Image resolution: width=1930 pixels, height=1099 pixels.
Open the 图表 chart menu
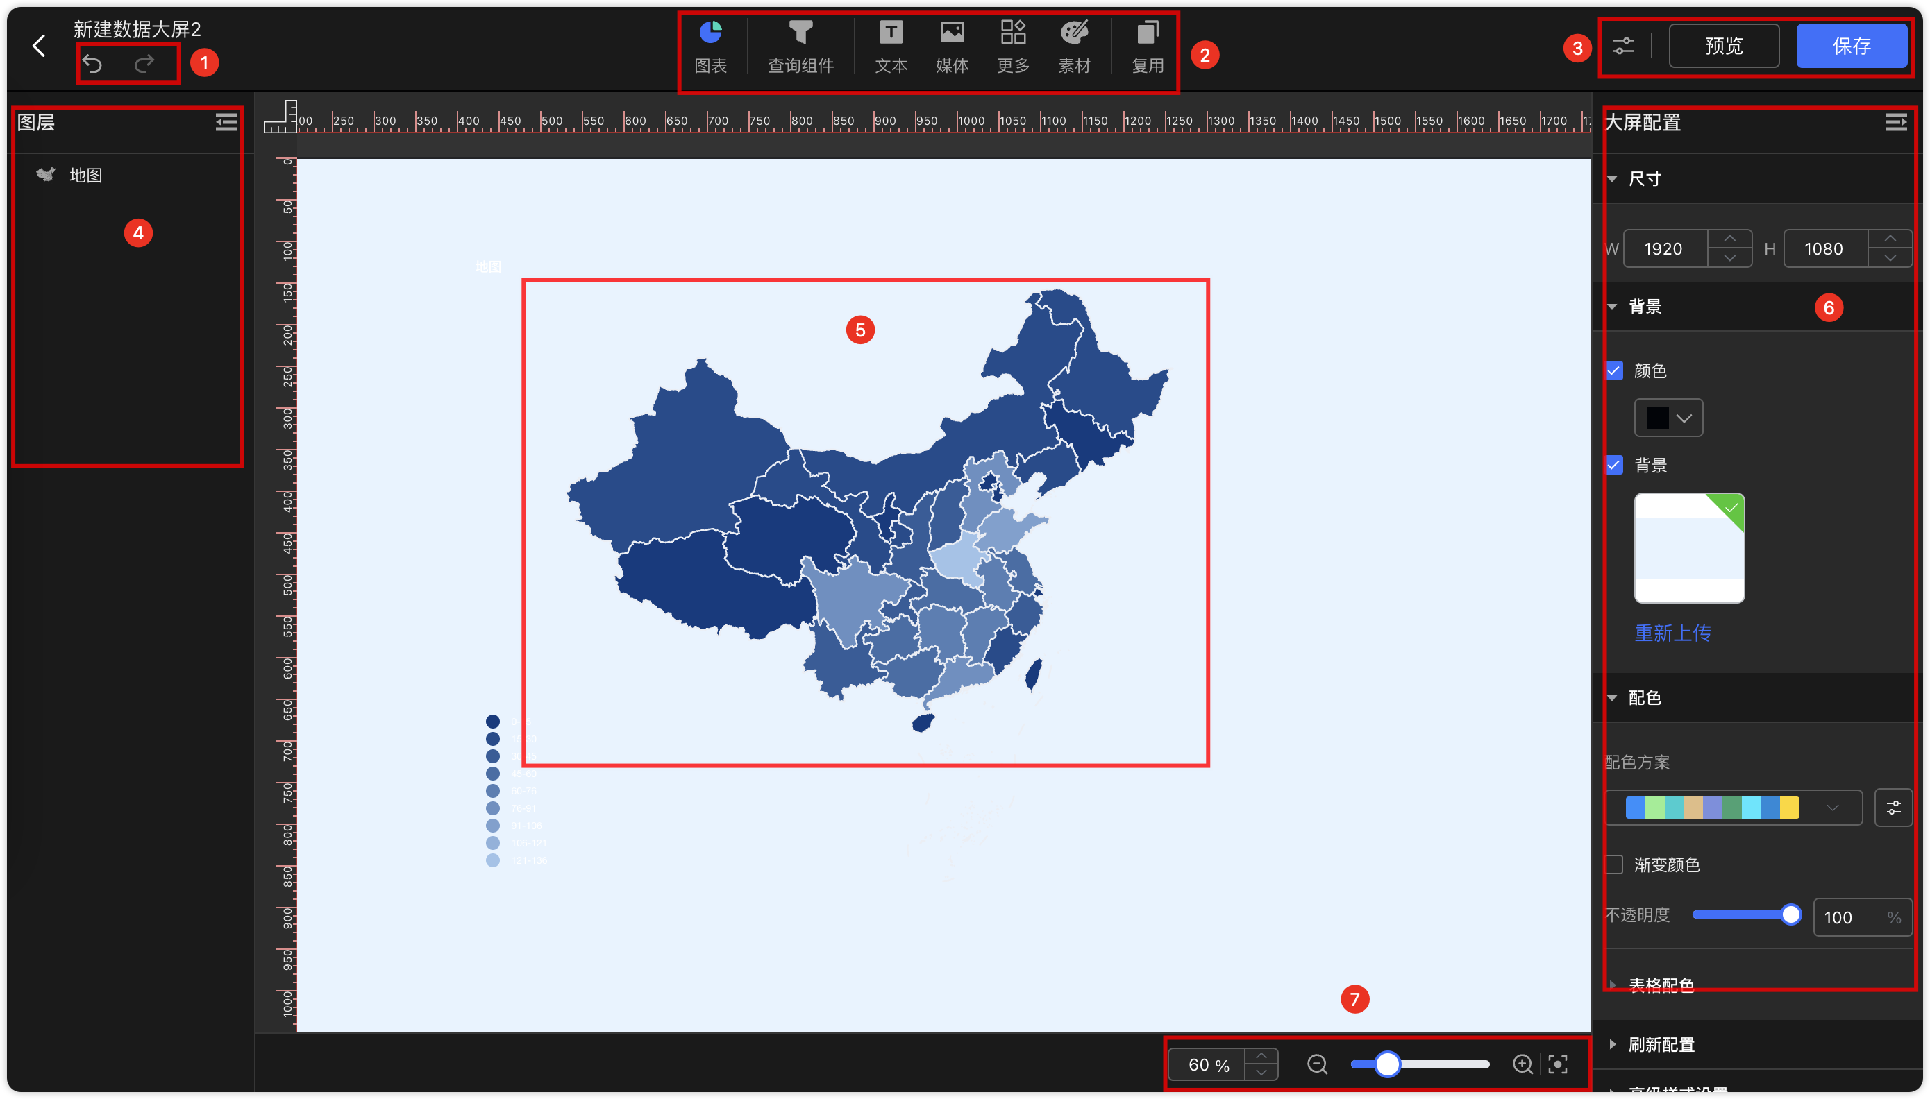pos(710,46)
